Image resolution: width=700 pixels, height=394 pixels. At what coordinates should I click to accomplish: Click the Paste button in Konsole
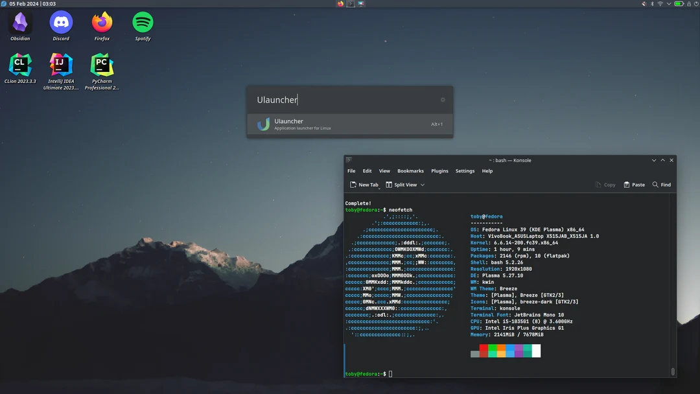click(x=633, y=185)
